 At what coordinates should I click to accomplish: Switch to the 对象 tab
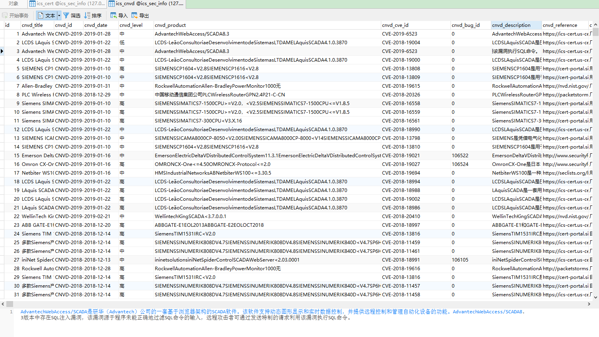(x=13, y=4)
